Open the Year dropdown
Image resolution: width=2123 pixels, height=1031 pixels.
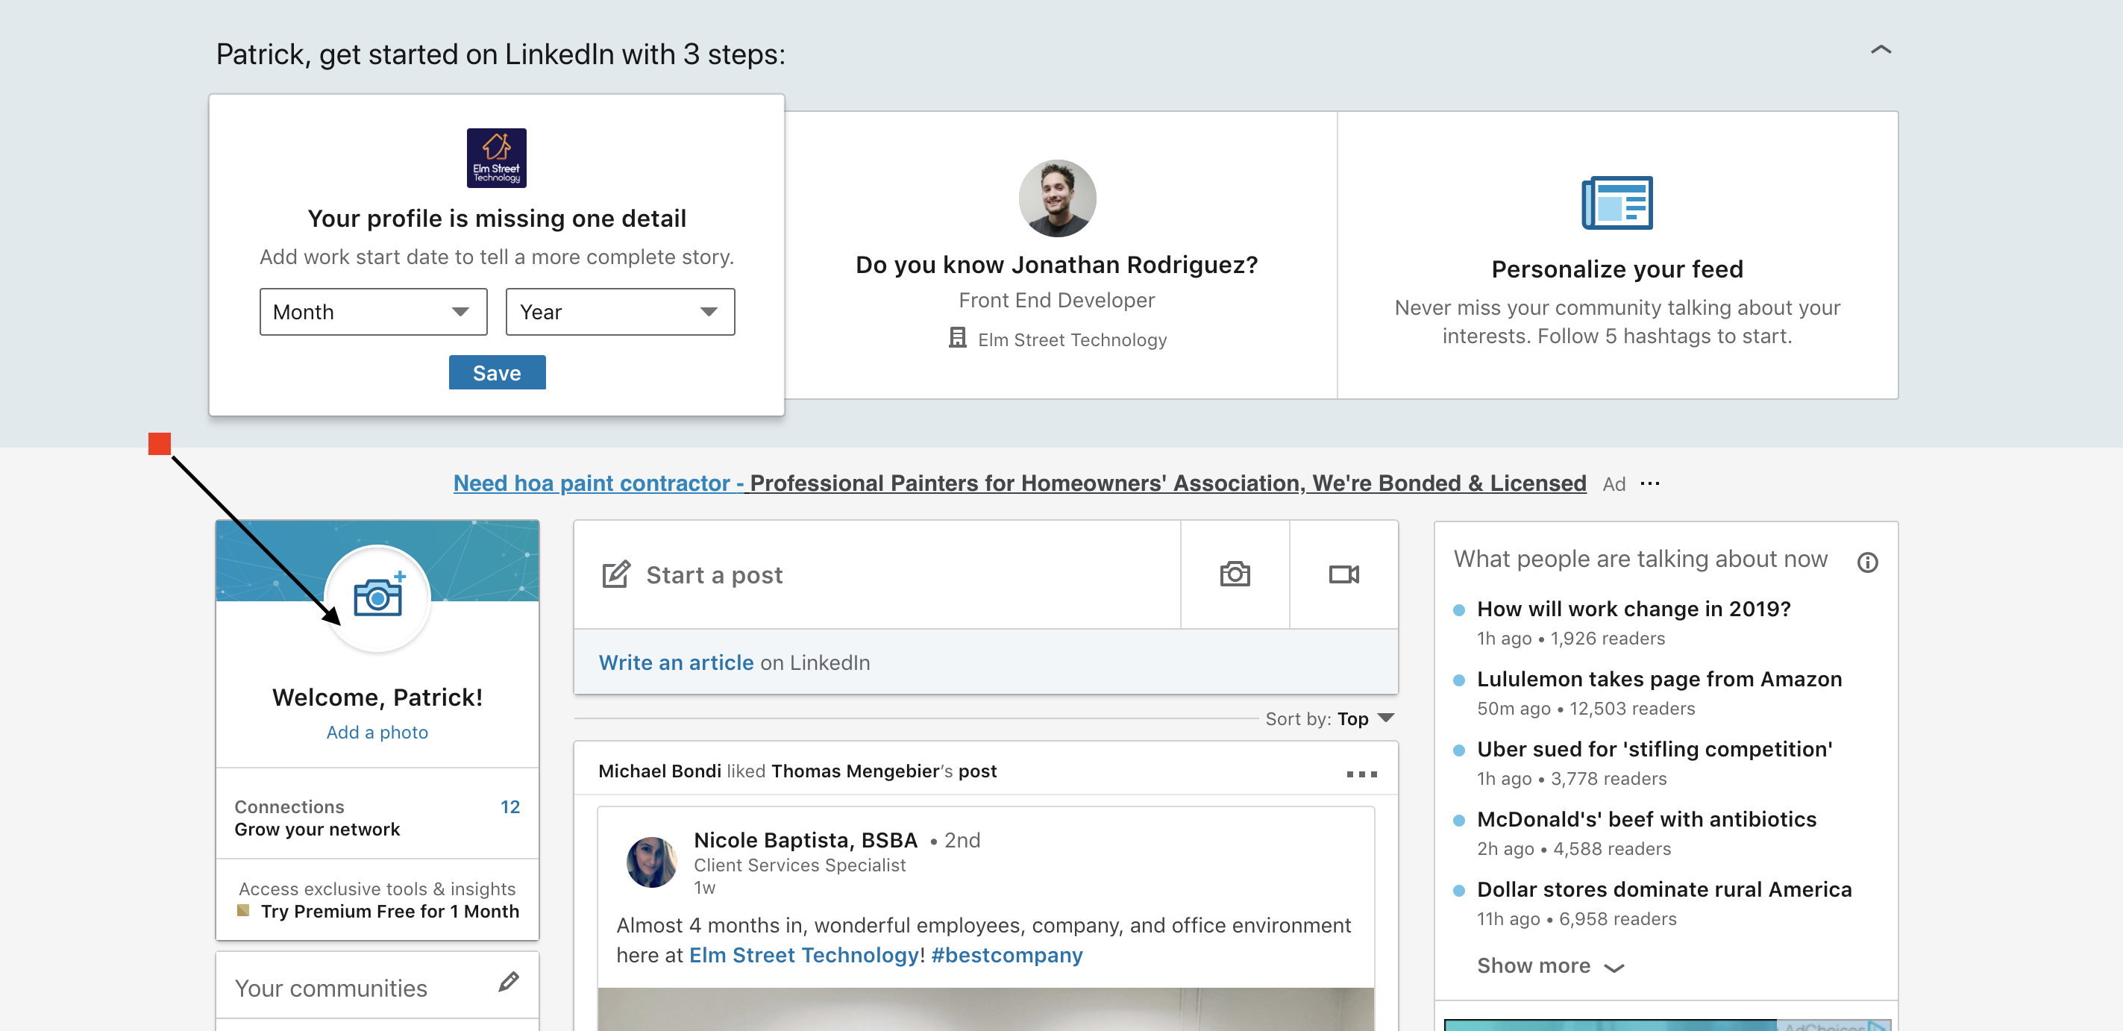point(620,312)
